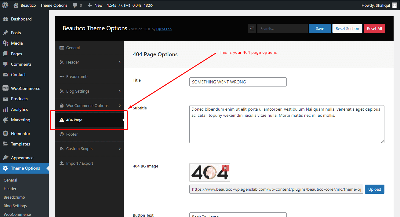Click the Templates folder icon
The image size is (400, 217).
coord(5,144)
